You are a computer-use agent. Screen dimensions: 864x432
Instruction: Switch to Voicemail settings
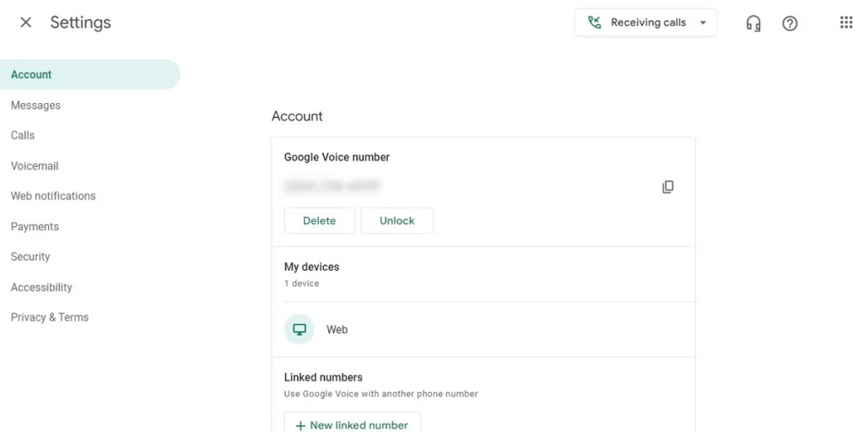pos(35,166)
